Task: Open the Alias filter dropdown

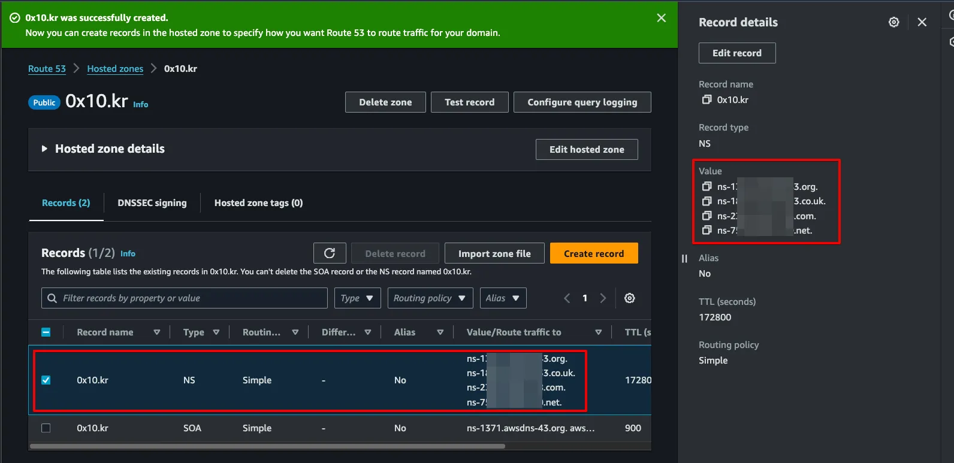Action: click(x=503, y=298)
